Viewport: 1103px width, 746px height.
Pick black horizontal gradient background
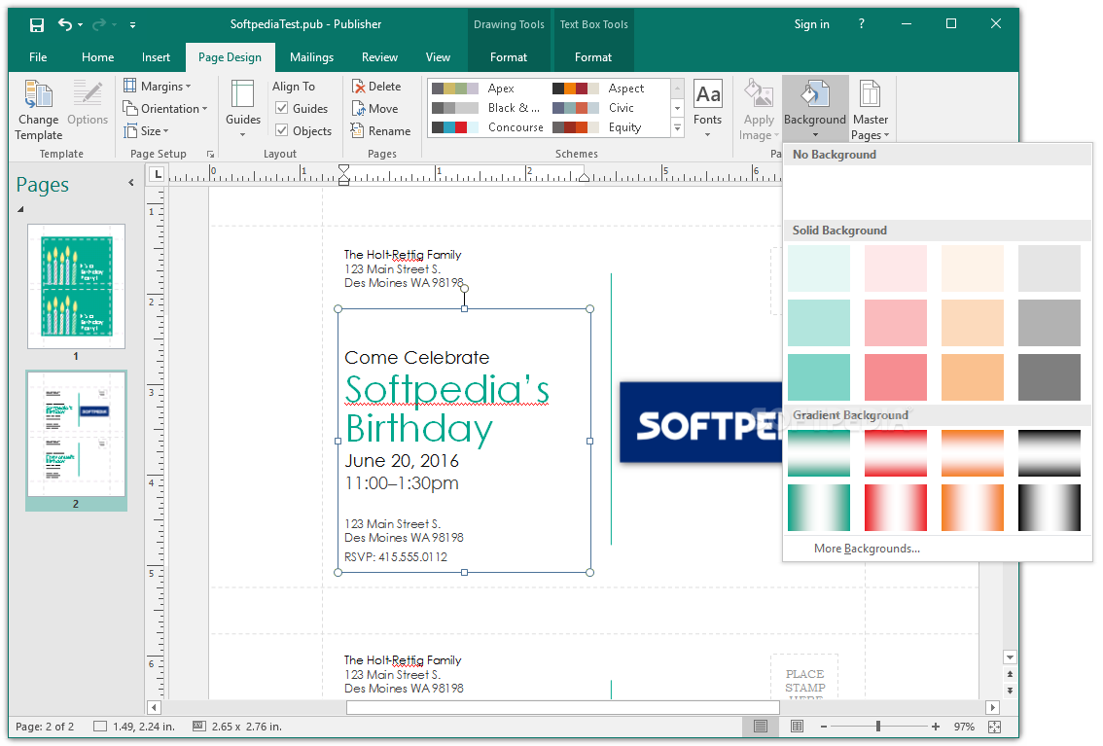pyautogui.click(x=1049, y=453)
